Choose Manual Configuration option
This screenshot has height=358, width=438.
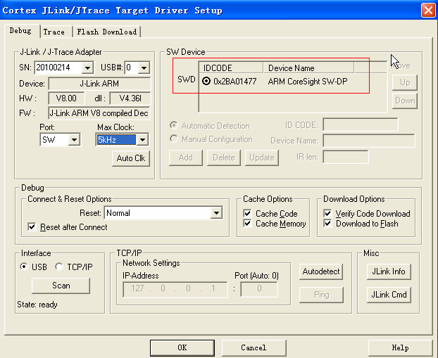pos(174,139)
